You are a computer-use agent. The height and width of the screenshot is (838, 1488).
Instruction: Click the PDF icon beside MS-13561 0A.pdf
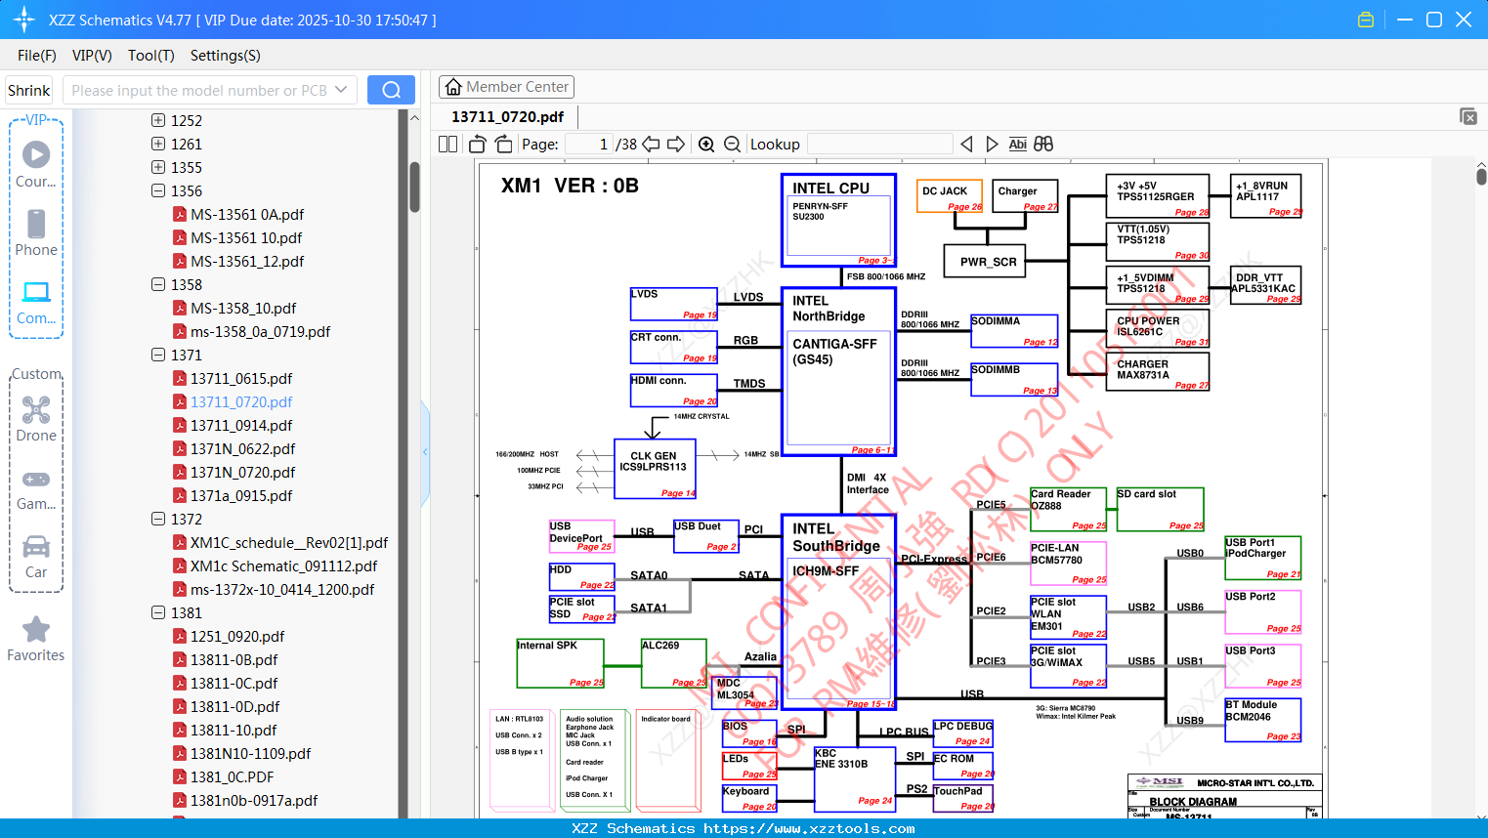[180, 215]
